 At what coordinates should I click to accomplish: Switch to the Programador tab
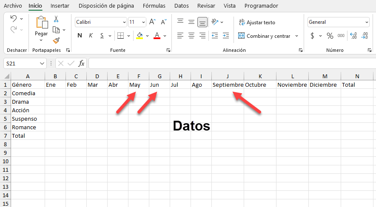pos(261,6)
